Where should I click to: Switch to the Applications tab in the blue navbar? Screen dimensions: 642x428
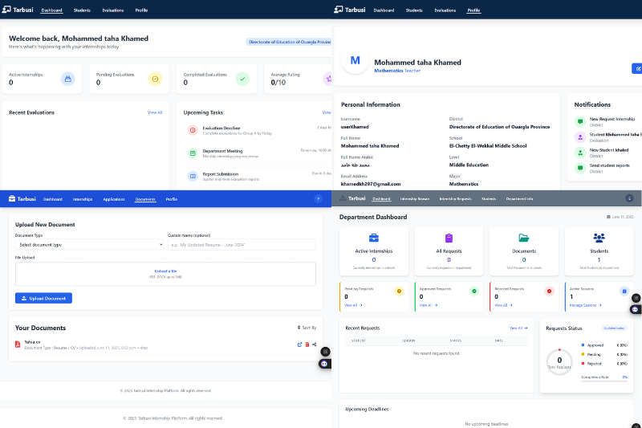(x=114, y=199)
